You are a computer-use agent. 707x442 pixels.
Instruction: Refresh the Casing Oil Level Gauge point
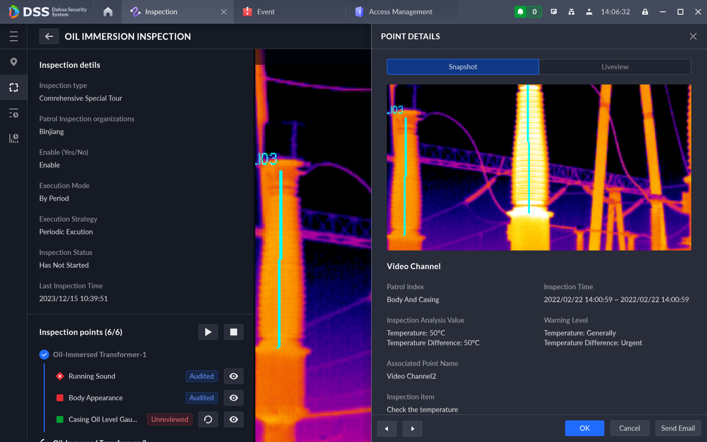point(208,419)
